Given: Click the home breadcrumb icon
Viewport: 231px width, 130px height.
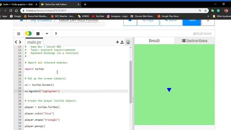Looking at the screenshot, I should tap(22, 20).
